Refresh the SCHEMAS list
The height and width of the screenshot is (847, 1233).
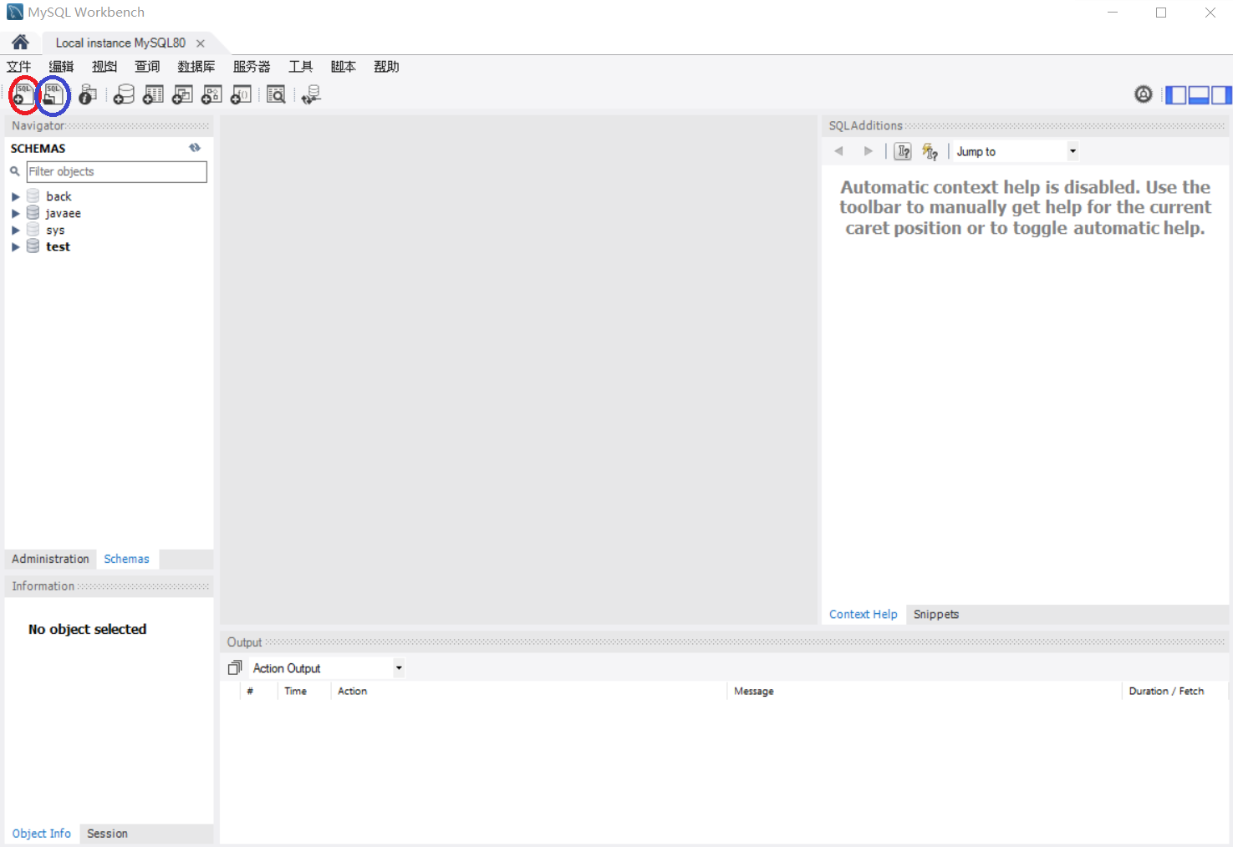tap(195, 148)
